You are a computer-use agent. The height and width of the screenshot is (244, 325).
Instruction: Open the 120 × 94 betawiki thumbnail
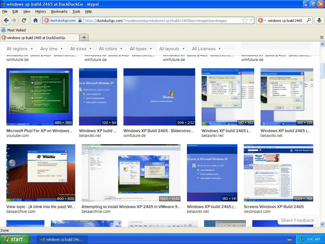[x=98, y=97]
